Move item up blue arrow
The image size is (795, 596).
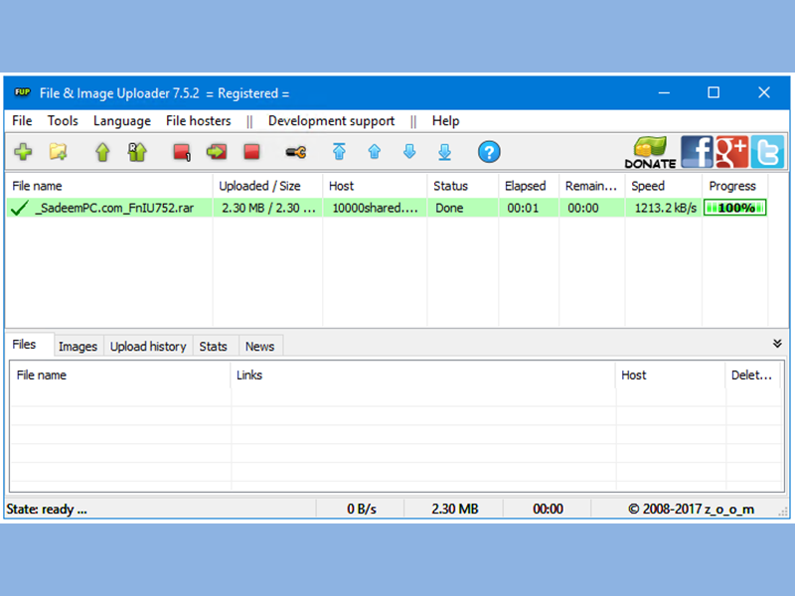[375, 152]
